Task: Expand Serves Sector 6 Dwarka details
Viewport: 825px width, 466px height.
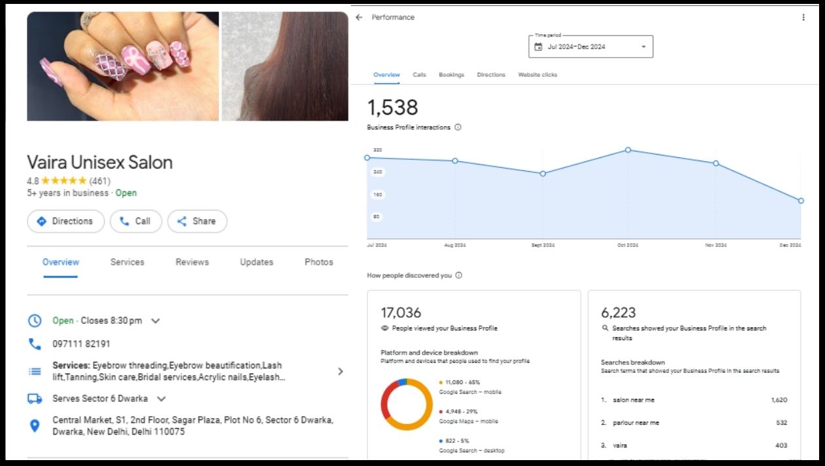Action: click(x=162, y=398)
